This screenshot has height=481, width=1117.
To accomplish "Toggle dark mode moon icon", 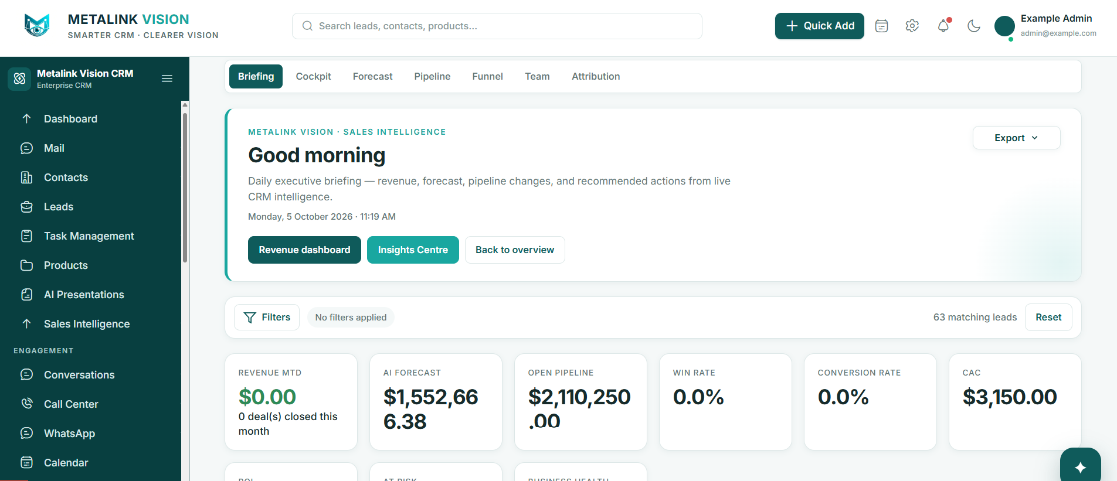I will point(973,26).
